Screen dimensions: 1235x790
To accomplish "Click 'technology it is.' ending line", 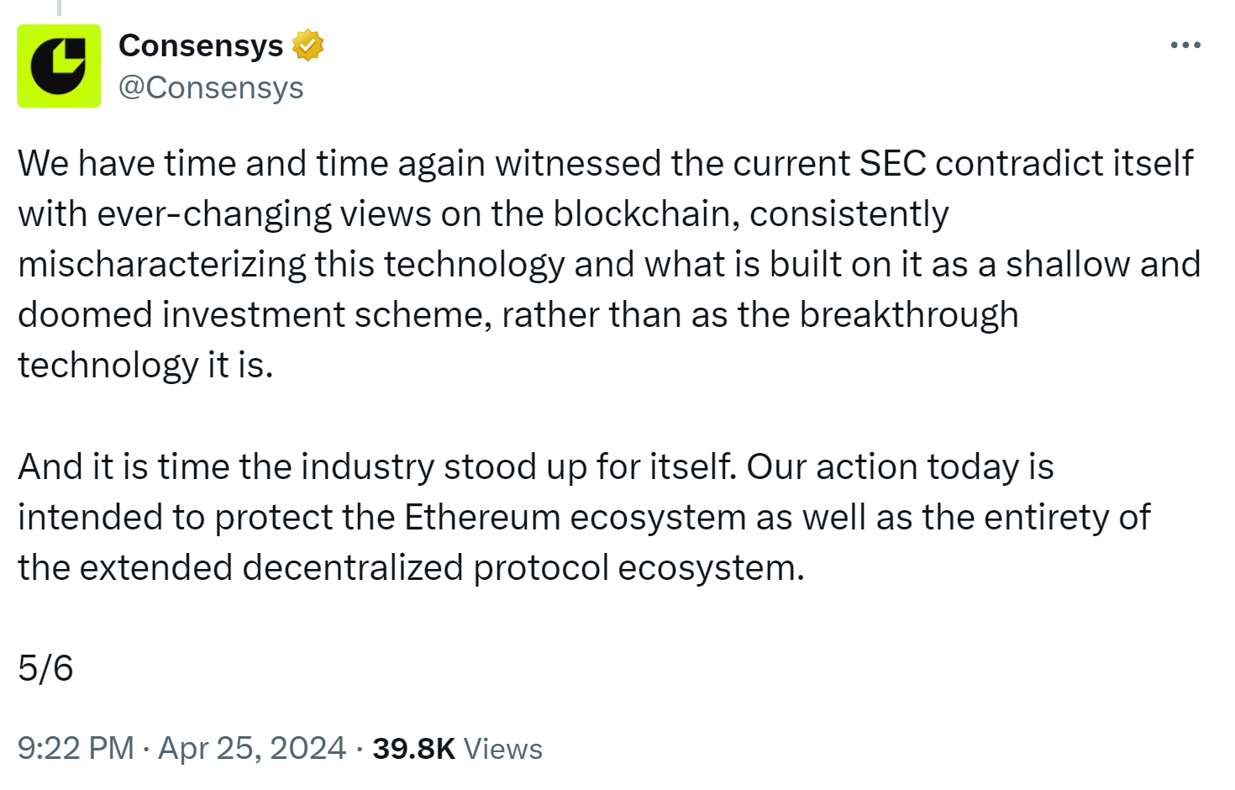I will click(x=145, y=365).
